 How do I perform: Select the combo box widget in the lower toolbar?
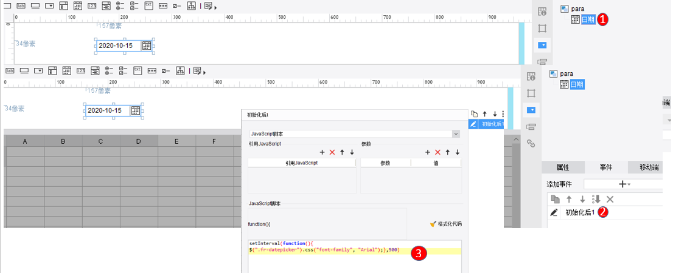38,70
